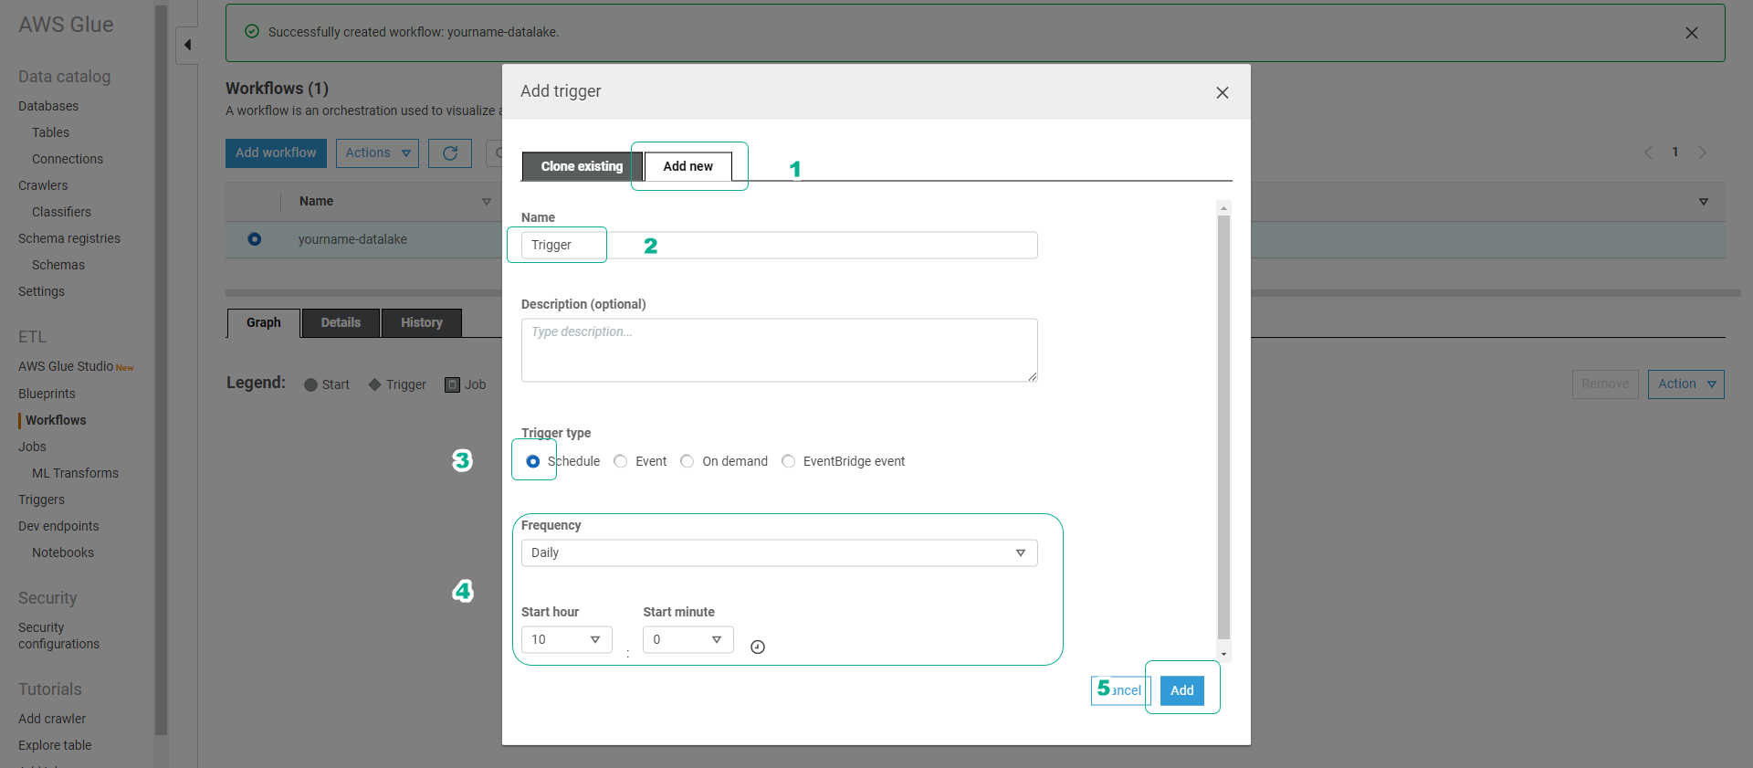Click the scrollbar down arrow in dialog
Screen dimensions: 1753x768
coord(1223,655)
